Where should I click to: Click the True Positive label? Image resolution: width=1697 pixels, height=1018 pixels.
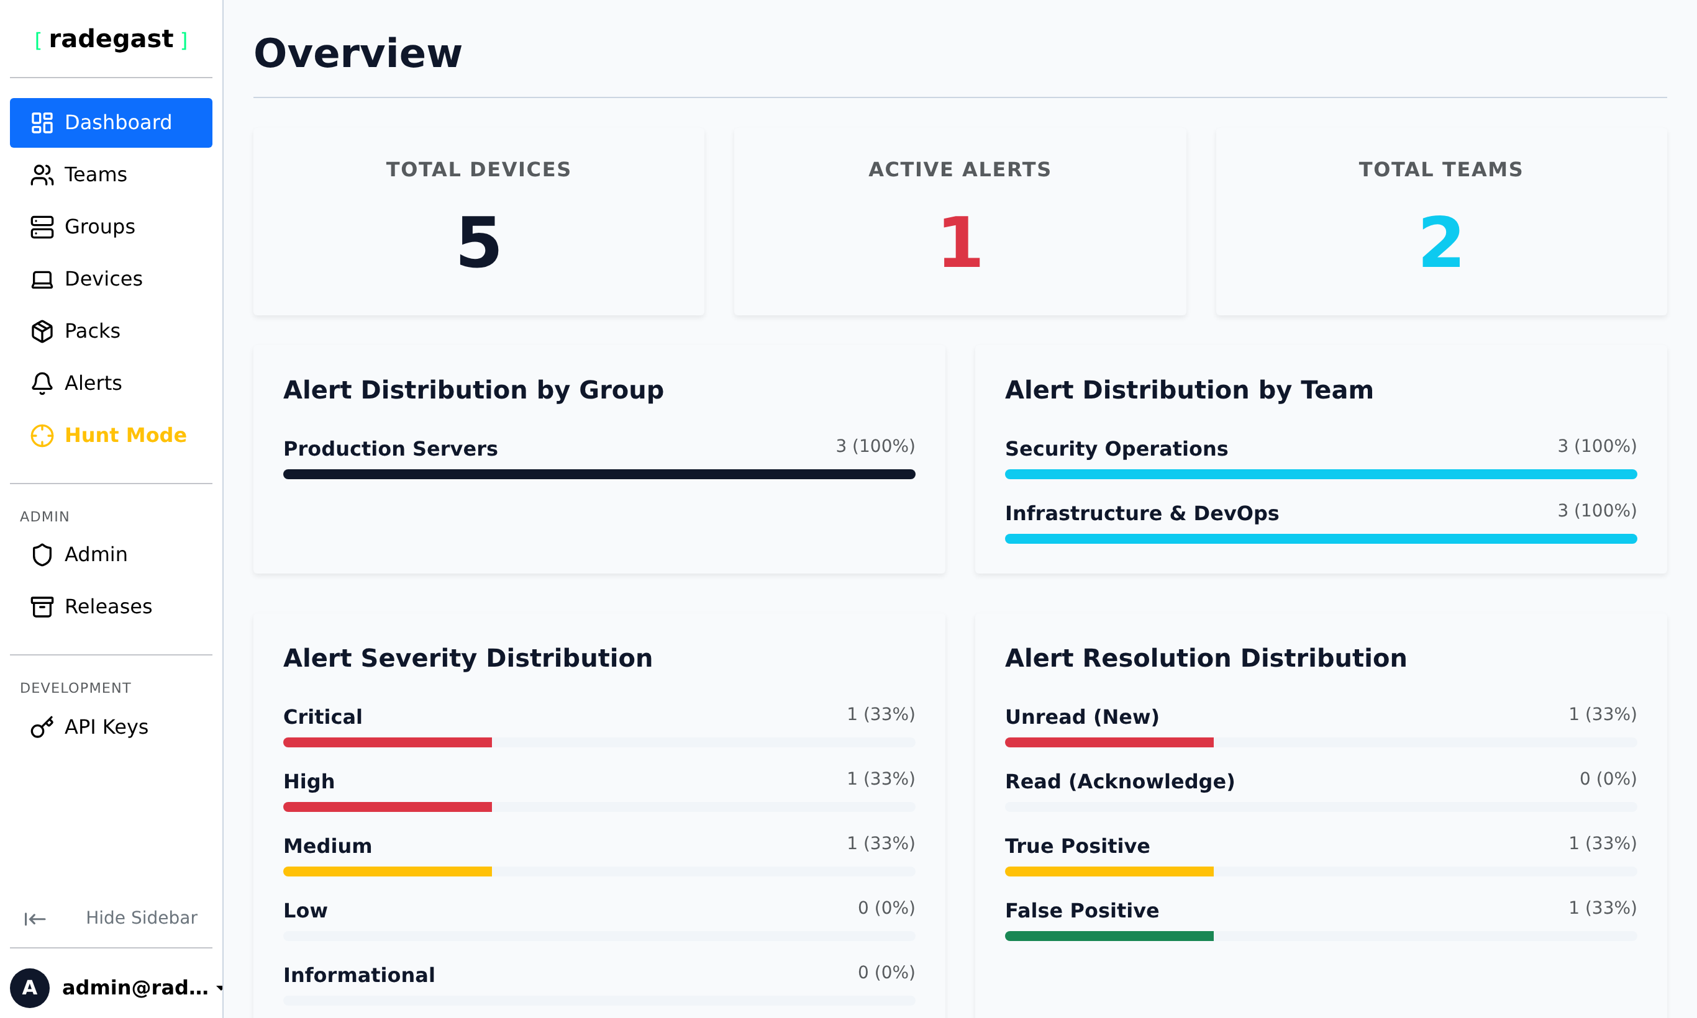coord(1077,846)
